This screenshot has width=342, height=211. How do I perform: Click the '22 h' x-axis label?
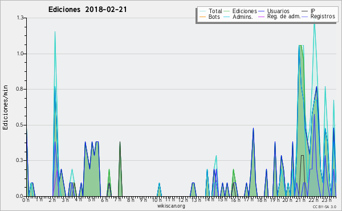point(314,200)
